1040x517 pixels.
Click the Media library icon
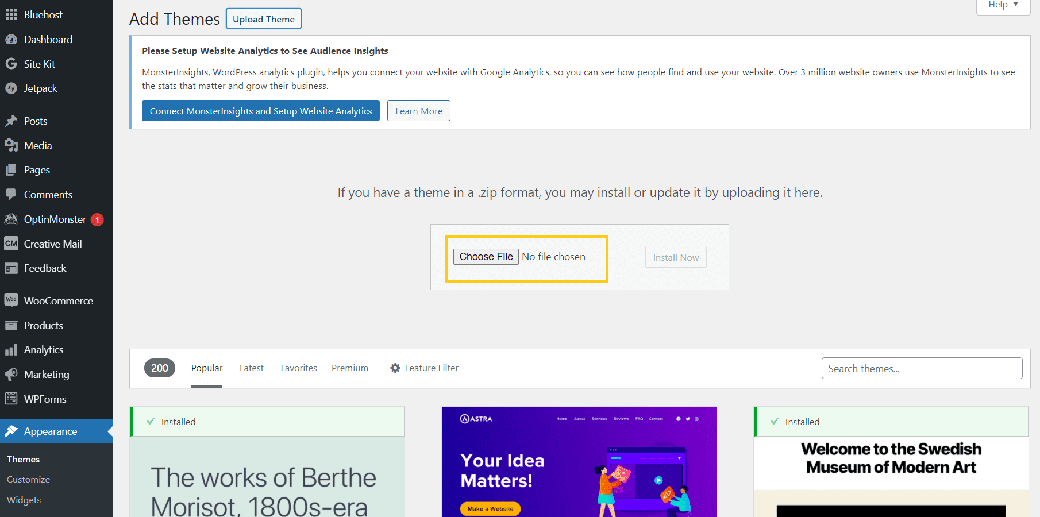pos(11,145)
